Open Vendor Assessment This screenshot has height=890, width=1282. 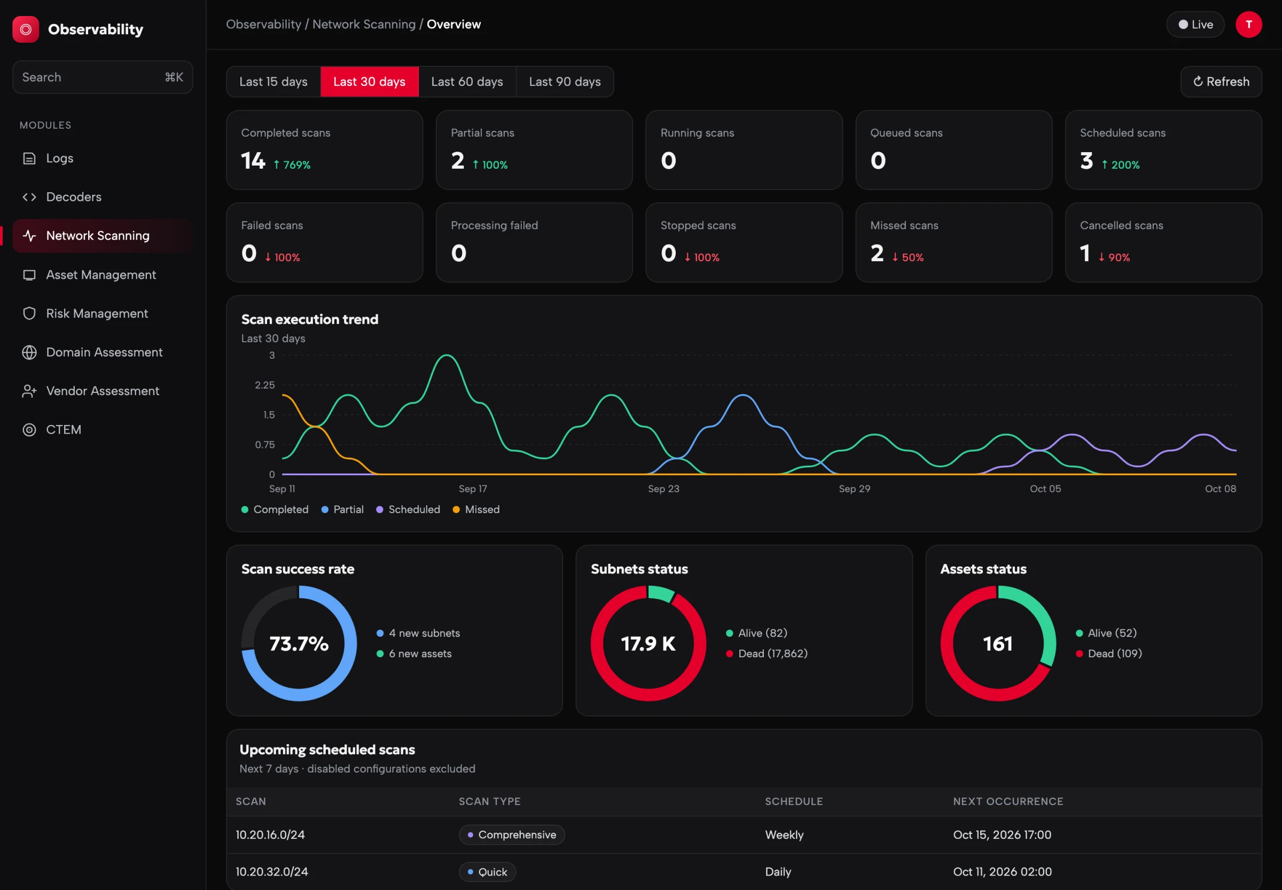pyautogui.click(x=103, y=391)
